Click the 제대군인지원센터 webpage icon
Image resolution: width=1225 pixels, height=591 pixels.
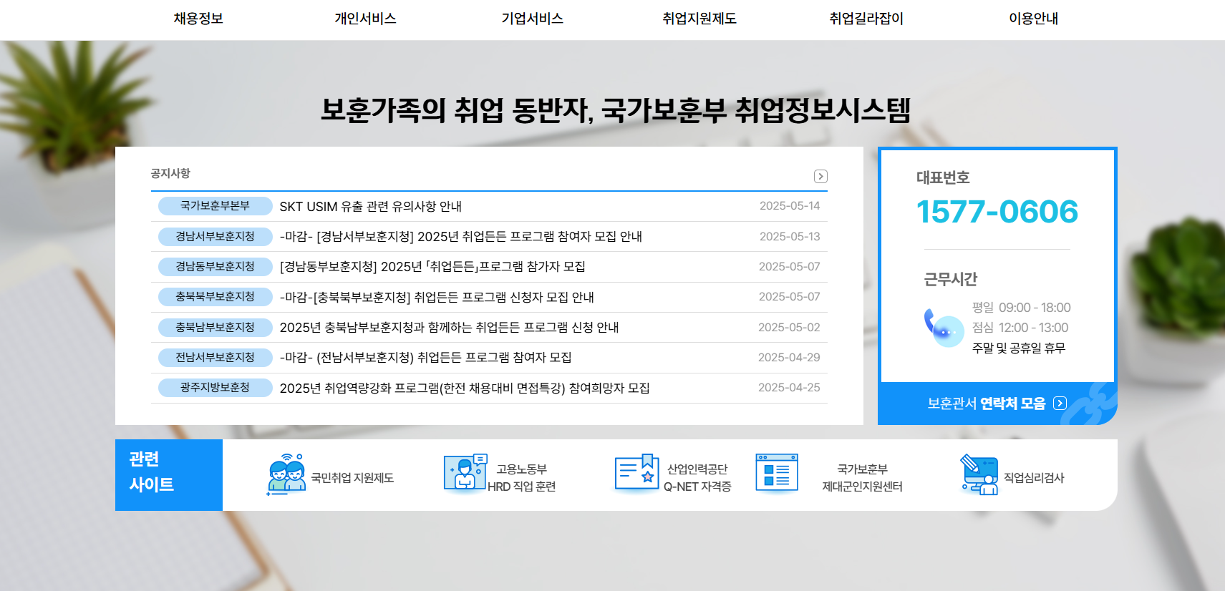777,473
